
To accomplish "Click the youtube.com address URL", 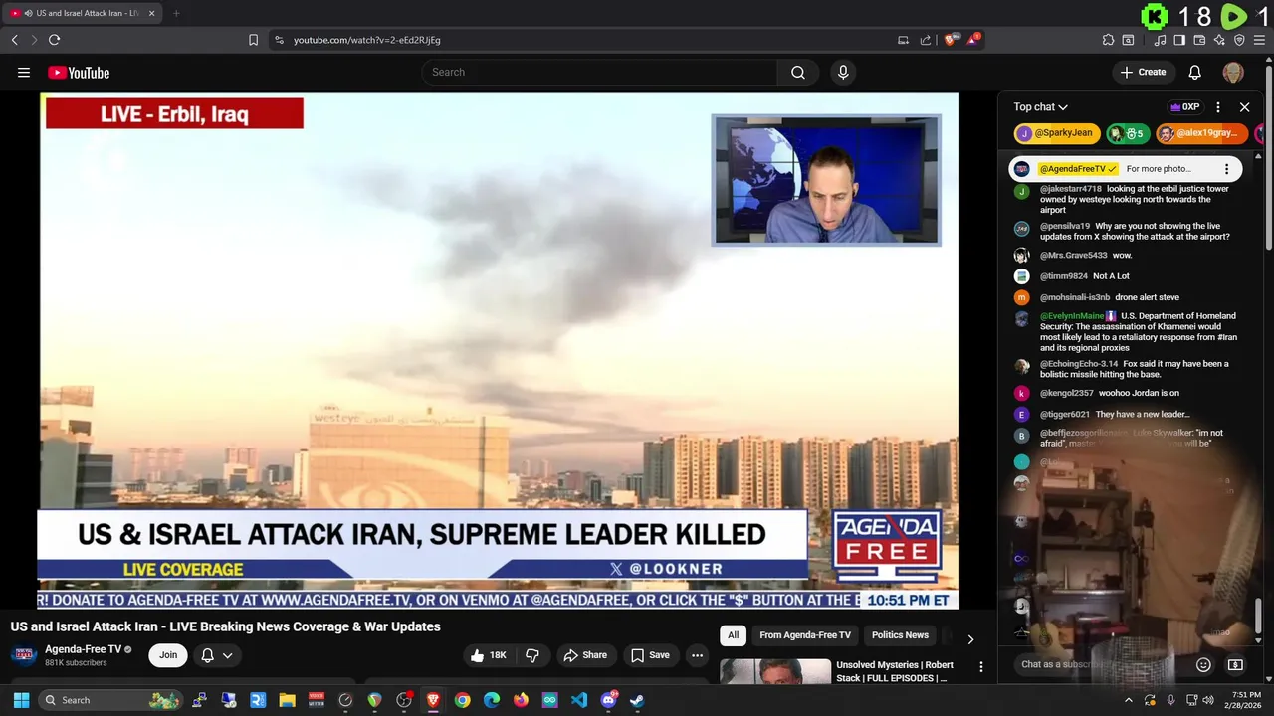I will (367, 40).
